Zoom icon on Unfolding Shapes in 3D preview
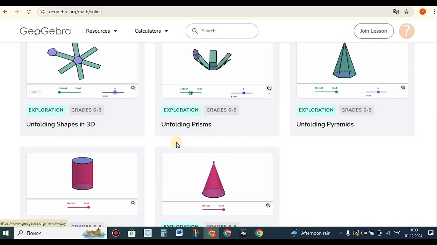437x245 pixels. pyautogui.click(x=133, y=88)
